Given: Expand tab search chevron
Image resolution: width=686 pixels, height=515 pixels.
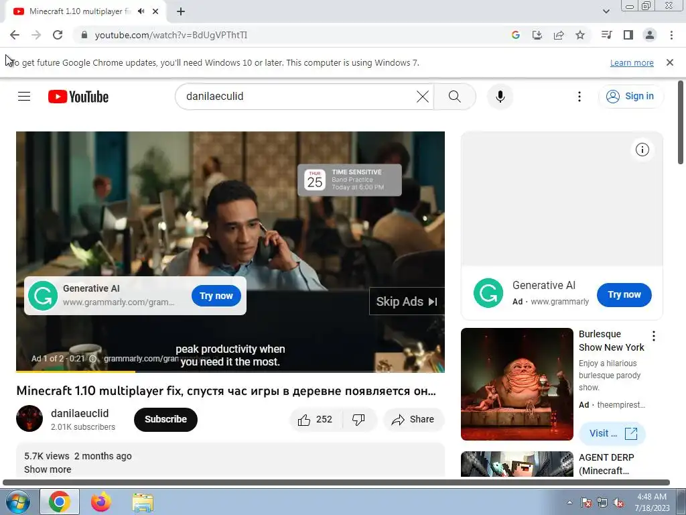Looking at the screenshot, I should point(606,11).
